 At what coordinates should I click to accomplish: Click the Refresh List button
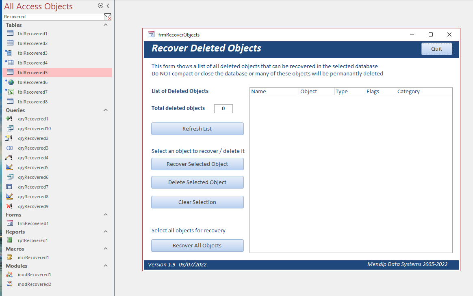(197, 129)
